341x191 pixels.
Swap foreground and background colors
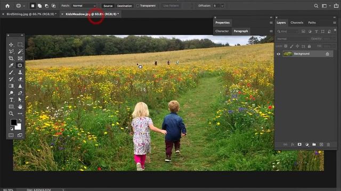tap(20, 120)
